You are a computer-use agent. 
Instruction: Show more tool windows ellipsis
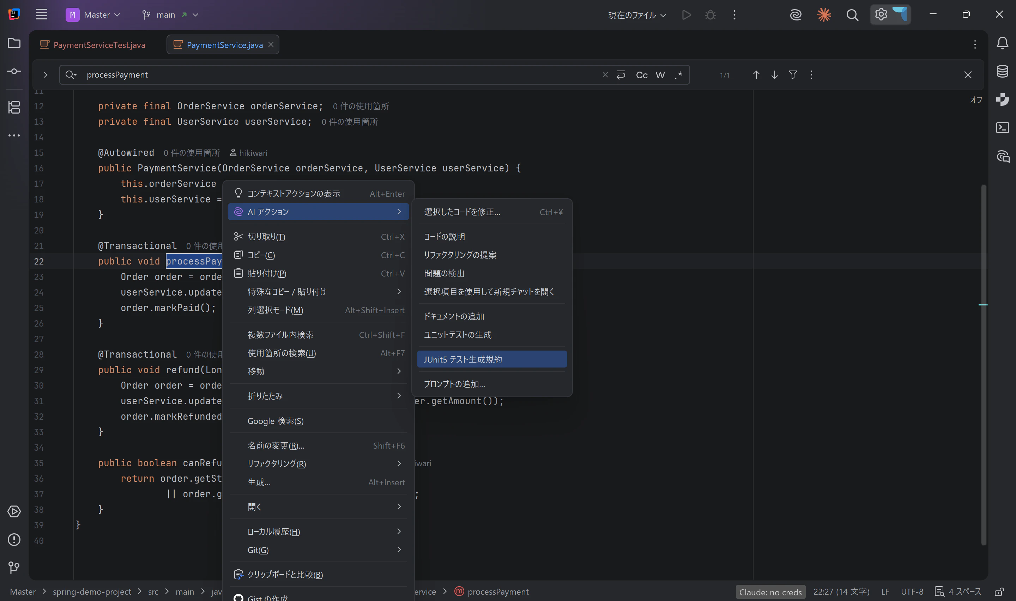point(14,135)
